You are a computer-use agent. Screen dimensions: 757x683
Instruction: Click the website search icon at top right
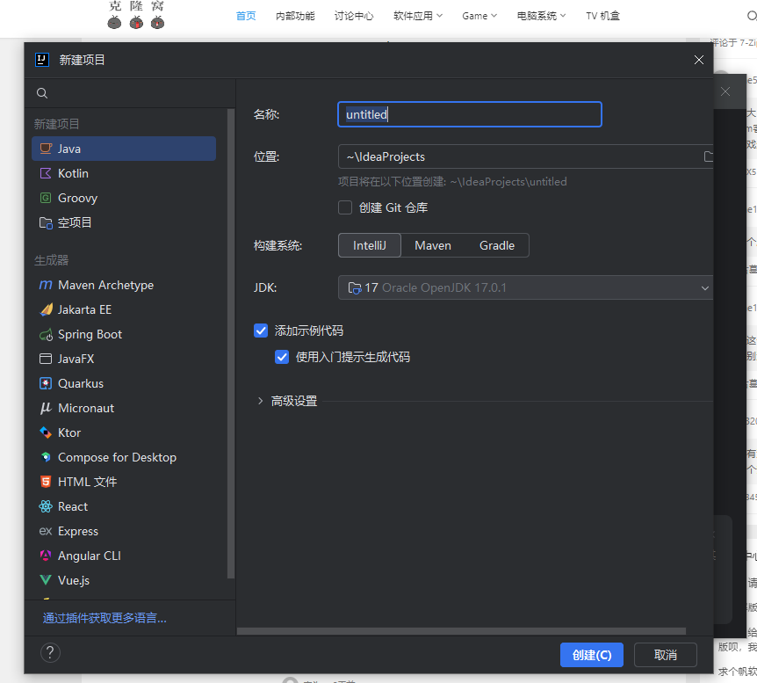[752, 16]
